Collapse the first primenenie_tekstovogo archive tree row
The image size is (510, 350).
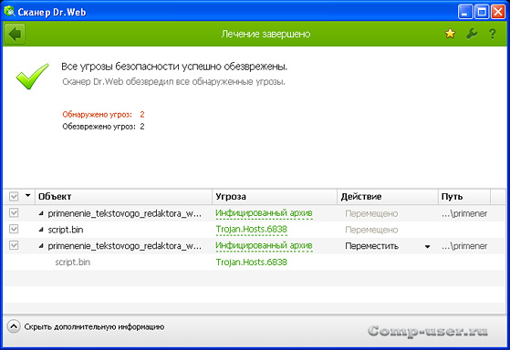41,213
